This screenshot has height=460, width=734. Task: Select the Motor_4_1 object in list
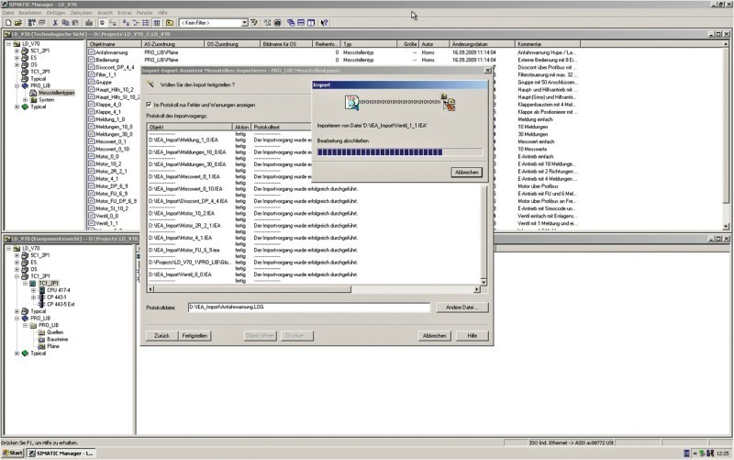point(109,178)
